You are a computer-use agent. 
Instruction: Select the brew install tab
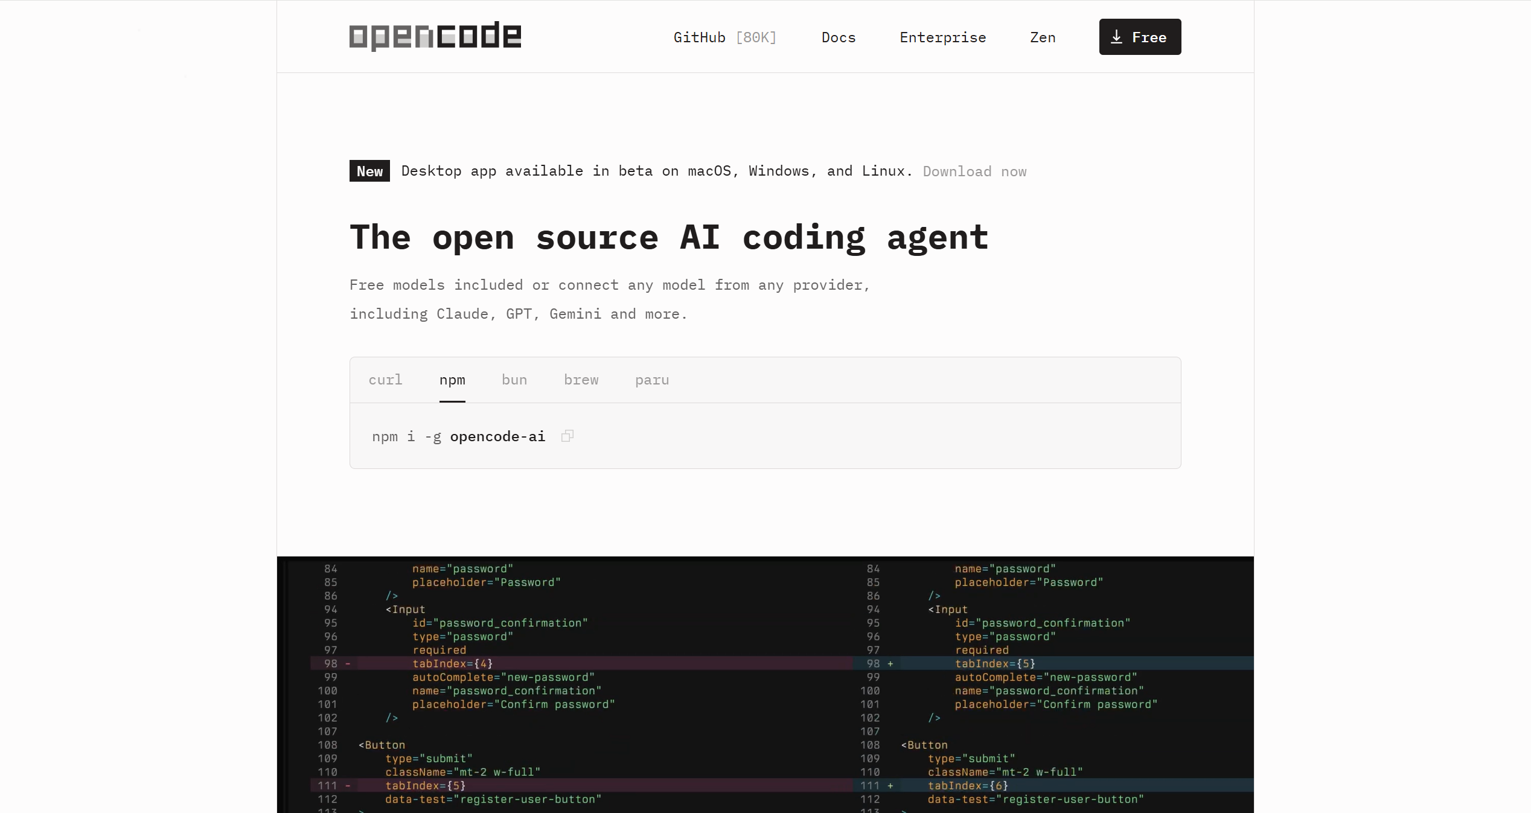[x=581, y=380]
